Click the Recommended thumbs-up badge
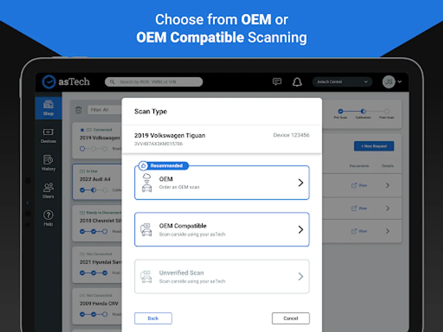The width and height of the screenshot is (443, 332). click(x=163, y=166)
